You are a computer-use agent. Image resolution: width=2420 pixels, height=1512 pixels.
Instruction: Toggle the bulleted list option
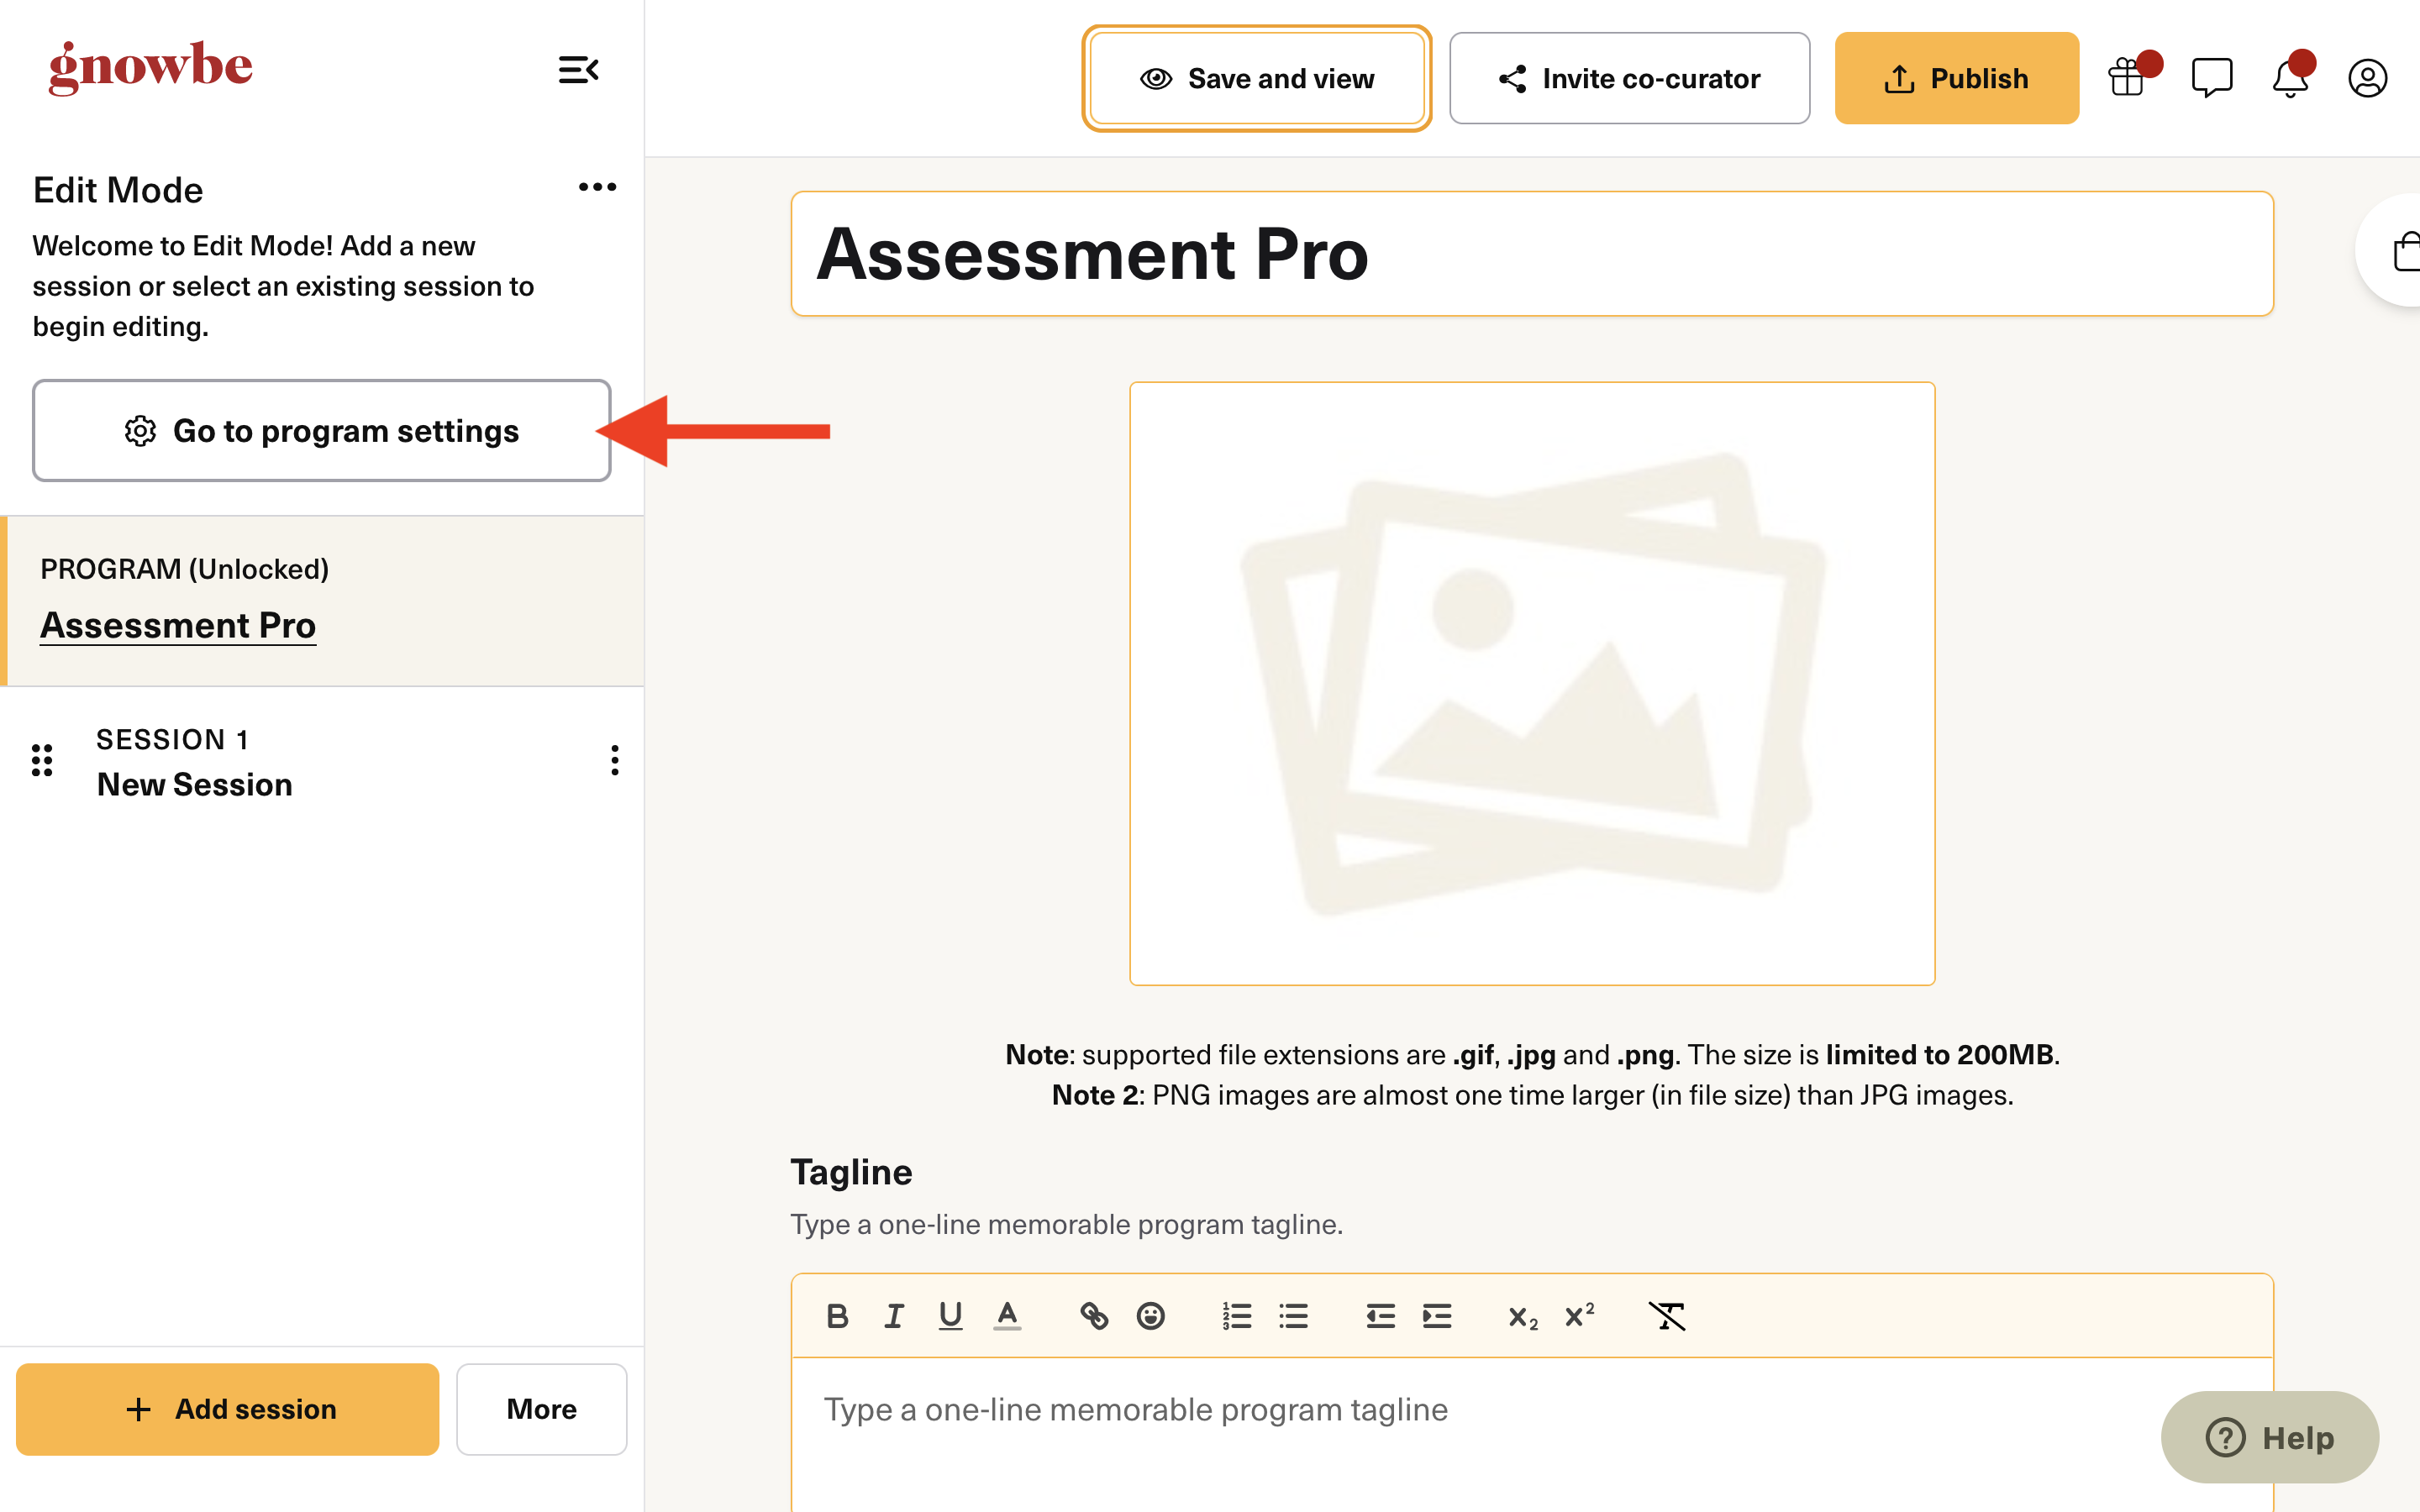[x=1293, y=1316]
